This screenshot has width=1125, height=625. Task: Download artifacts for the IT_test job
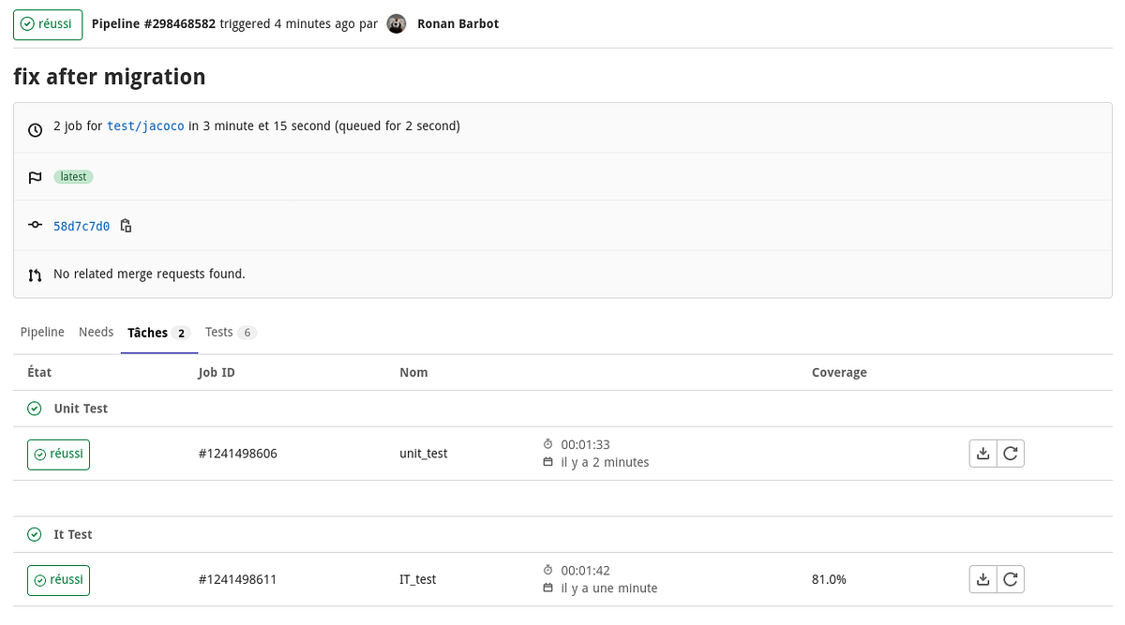click(982, 579)
